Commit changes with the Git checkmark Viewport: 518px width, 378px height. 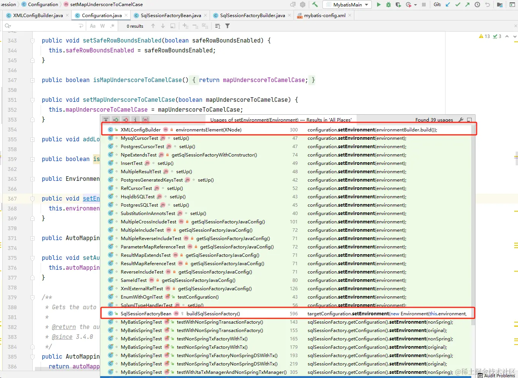click(458, 5)
